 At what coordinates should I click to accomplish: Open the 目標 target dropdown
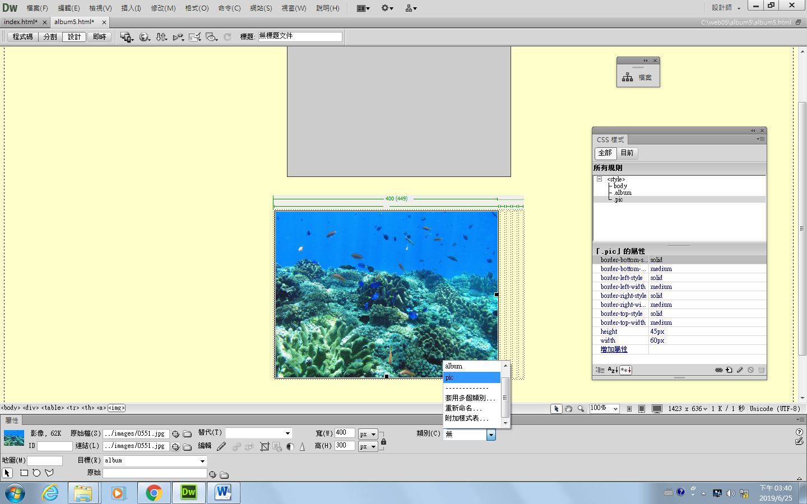tap(202, 461)
